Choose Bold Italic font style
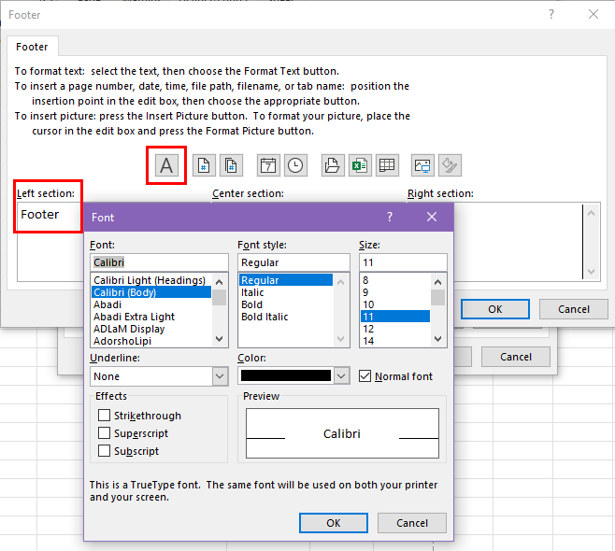Viewport: 615px width, 551px height. click(286, 317)
